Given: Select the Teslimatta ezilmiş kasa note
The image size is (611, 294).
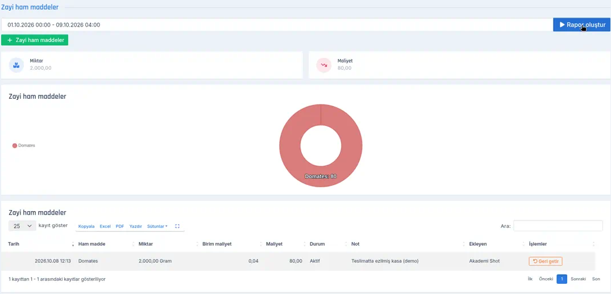Looking at the screenshot, I should point(385,261).
